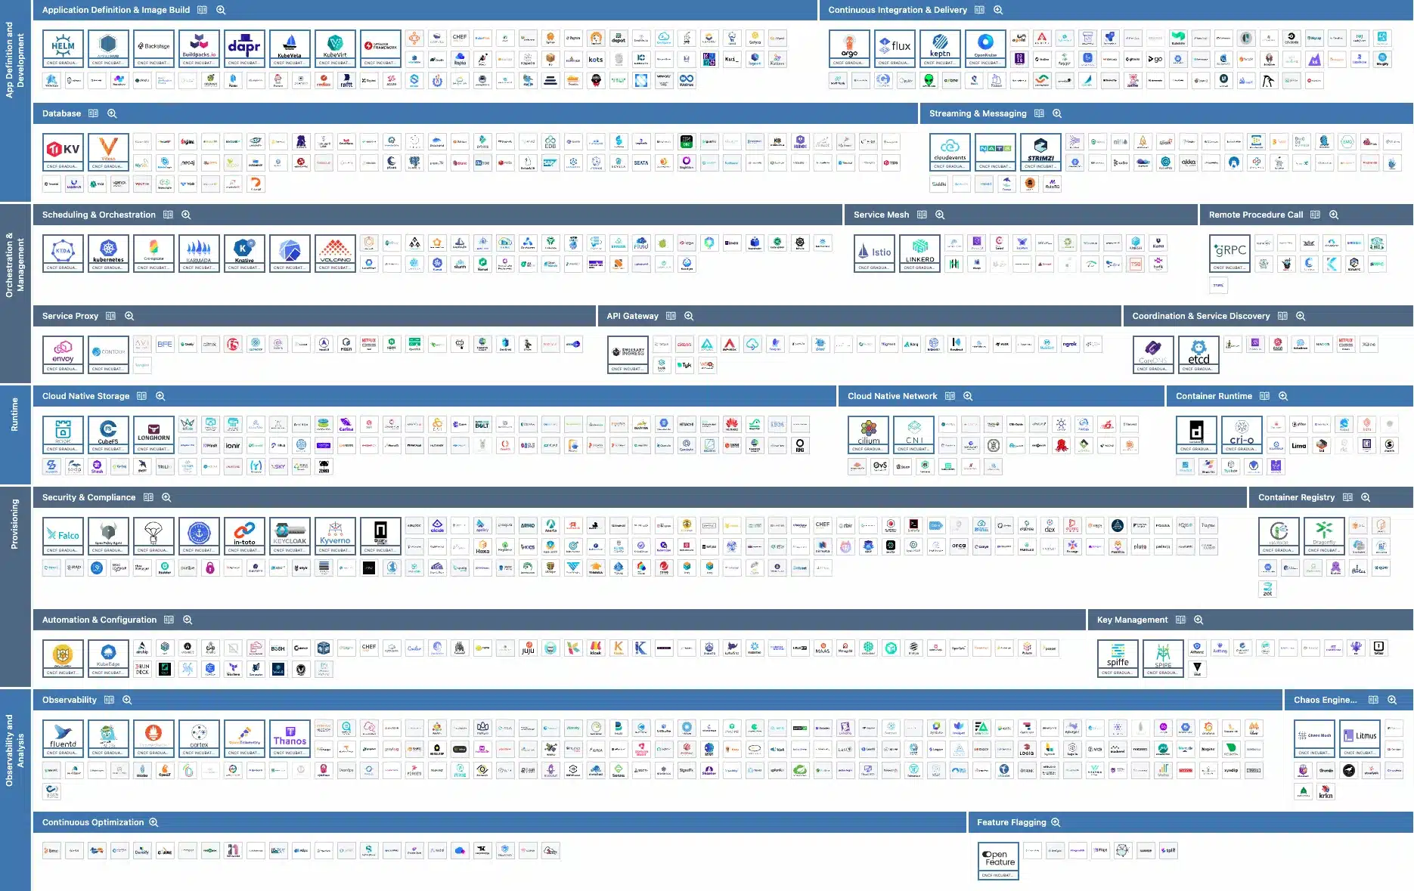Open the cortex project card
The width and height of the screenshot is (1414, 891).
click(199, 738)
